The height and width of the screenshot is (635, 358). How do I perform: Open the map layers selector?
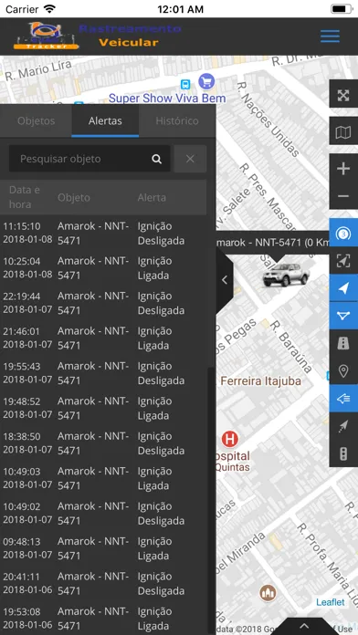pos(343,130)
